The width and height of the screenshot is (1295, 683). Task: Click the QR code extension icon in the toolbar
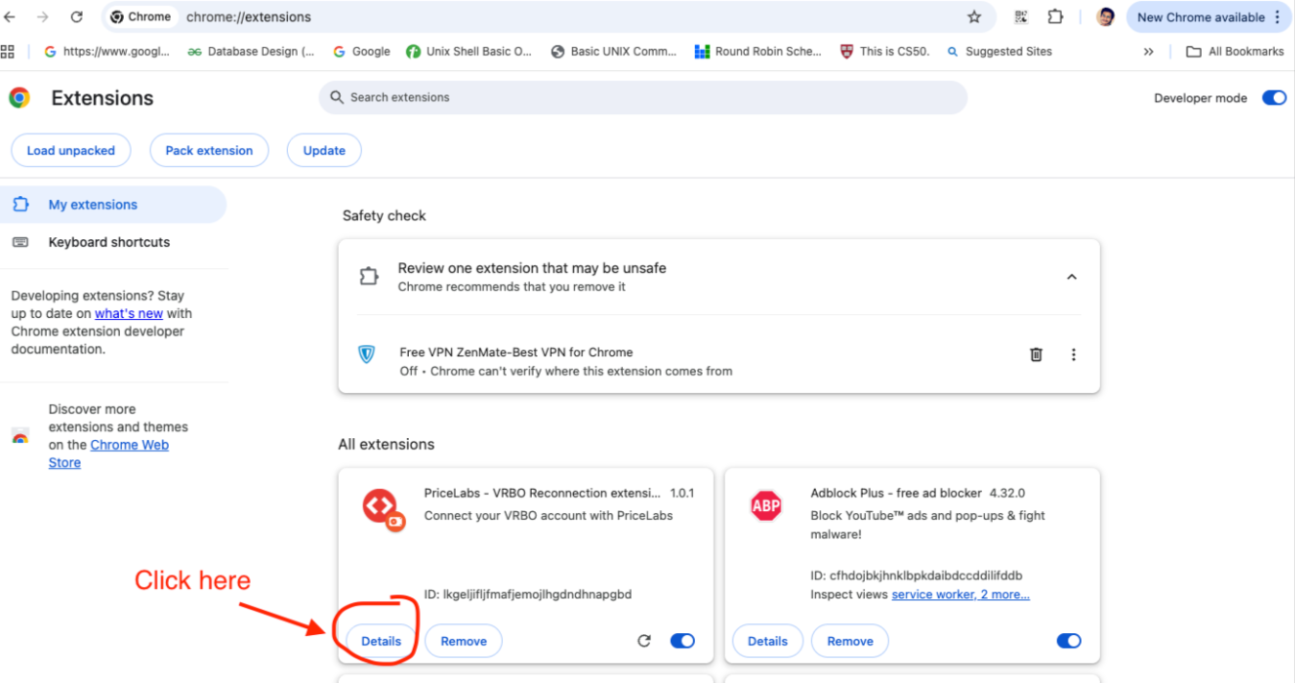1020,17
